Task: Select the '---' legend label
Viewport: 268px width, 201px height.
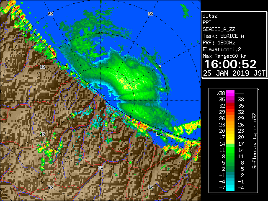Action: tap(240, 93)
